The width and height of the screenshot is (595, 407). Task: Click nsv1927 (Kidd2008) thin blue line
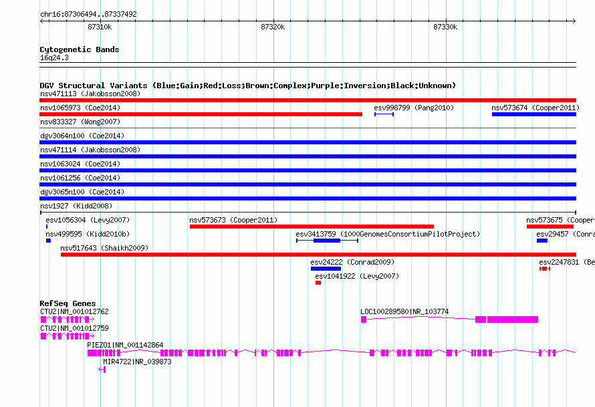pos(308,213)
